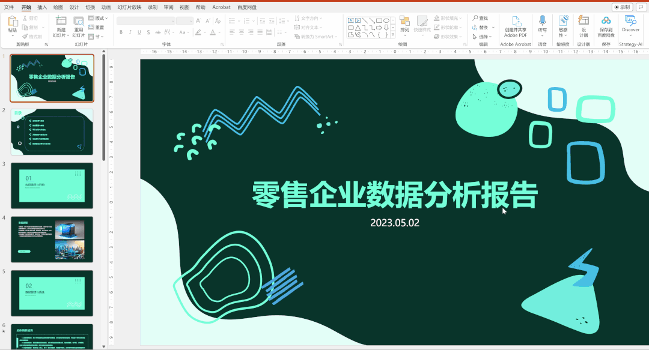Toggle italic formatting

pos(130,31)
